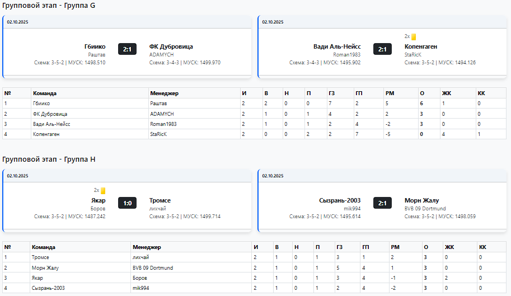Select Вади Аль-Нейсс team name in the match card

click(x=337, y=46)
